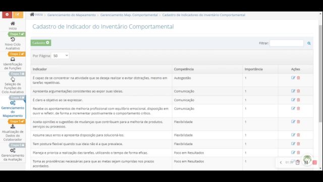323x182 pixels.
Task: Click the red button at top of sidebar
Action: (x=7, y=15)
